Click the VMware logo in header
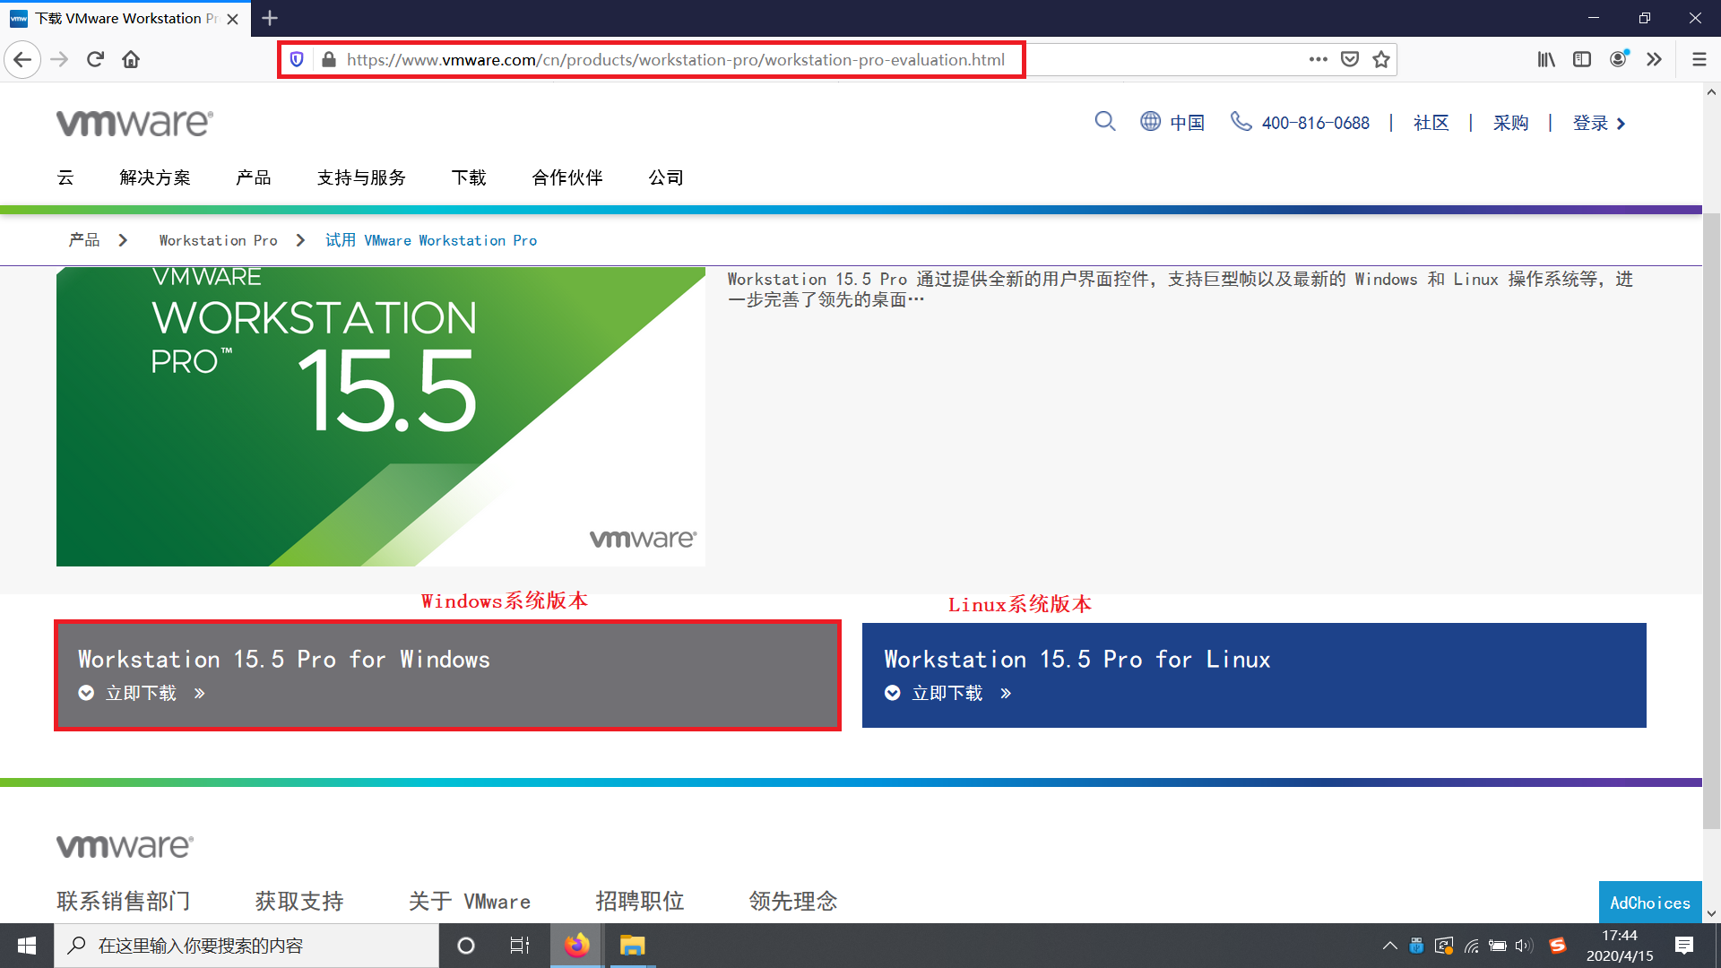The height and width of the screenshot is (968, 1721). [134, 123]
